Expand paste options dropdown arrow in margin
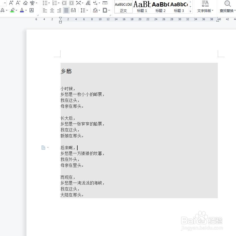The width and height of the screenshot is (236, 236). click(x=48, y=147)
